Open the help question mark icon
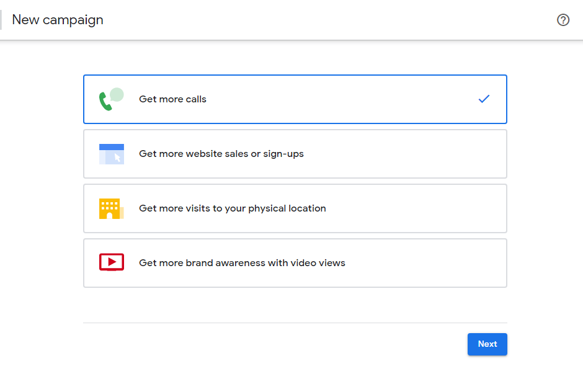This screenshot has height=384, width=583. tap(563, 20)
